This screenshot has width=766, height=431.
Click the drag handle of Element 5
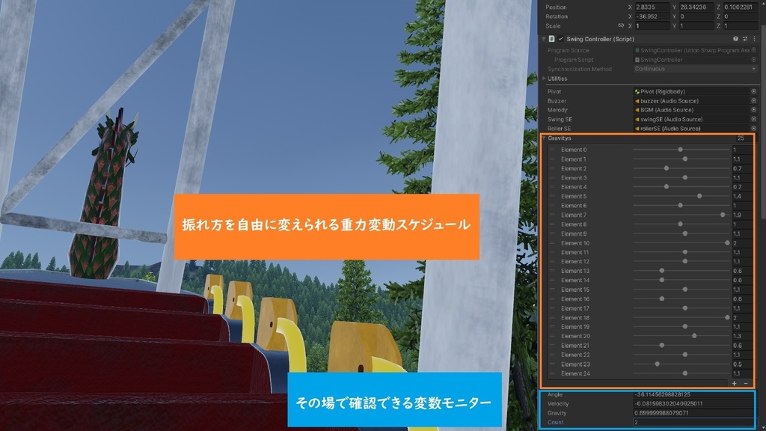click(x=552, y=196)
